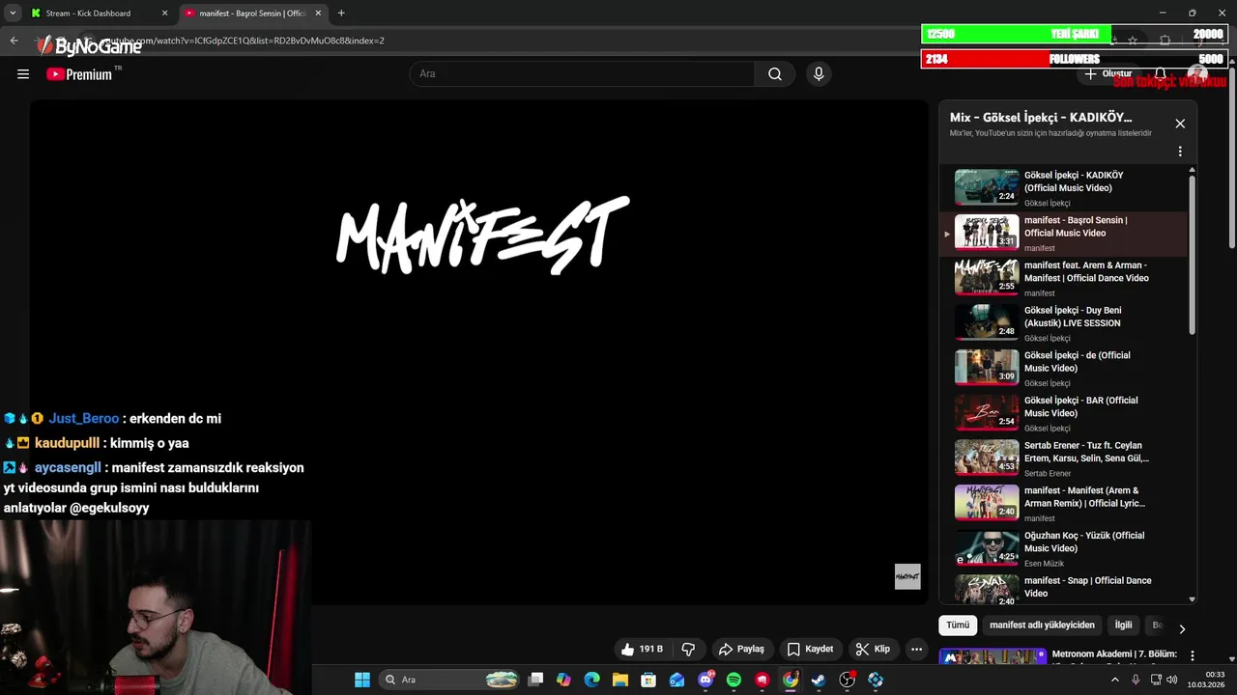This screenshot has width=1237, height=695.
Task: Play Göksel İpekçi - de music video
Action: pyautogui.click(x=1063, y=369)
